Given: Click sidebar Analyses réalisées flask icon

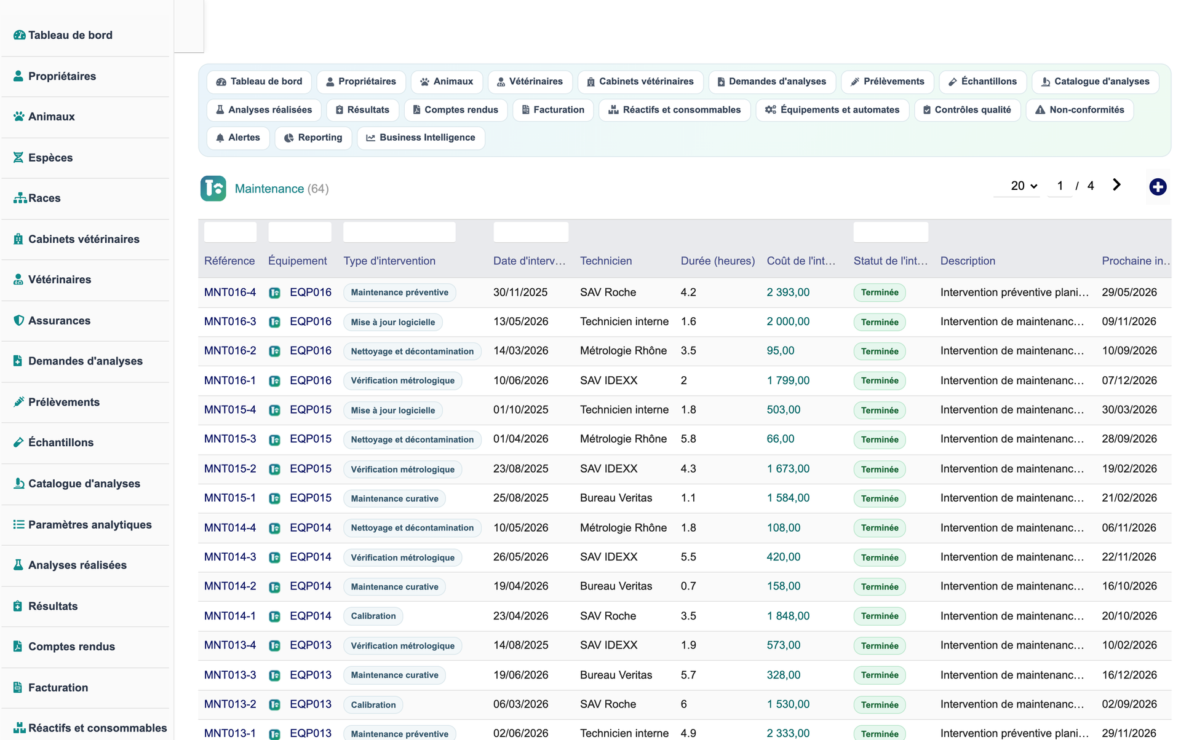Looking at the screenshot, I should (18, 565).
